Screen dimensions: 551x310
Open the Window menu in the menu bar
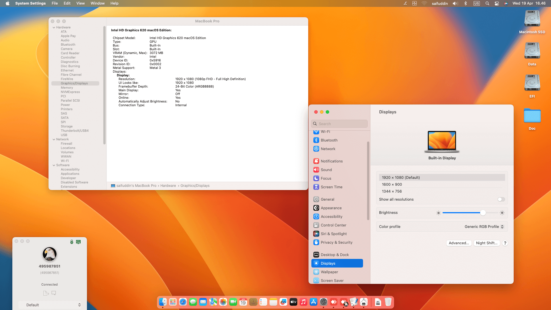98,3
